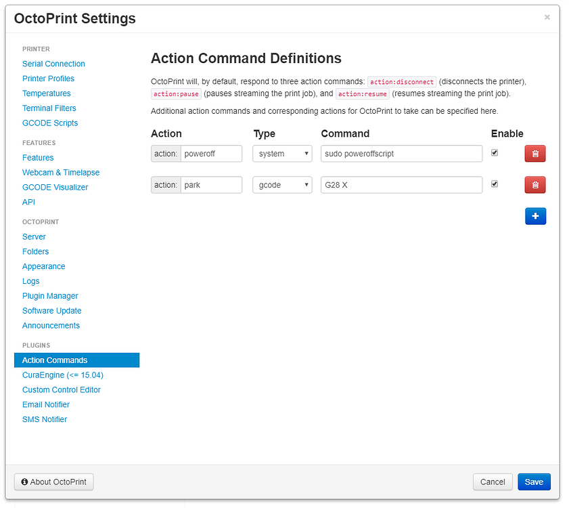Disable the park action command
This screenshot has width=569, height=508.
[x=494, y=184]
